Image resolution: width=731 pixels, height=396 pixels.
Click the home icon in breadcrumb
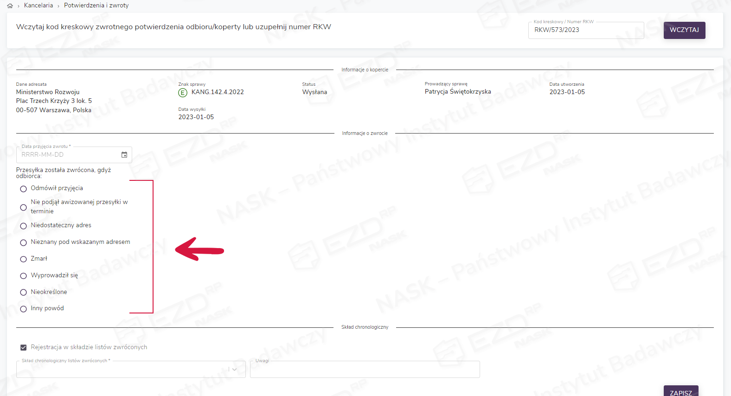coord(10,6)
